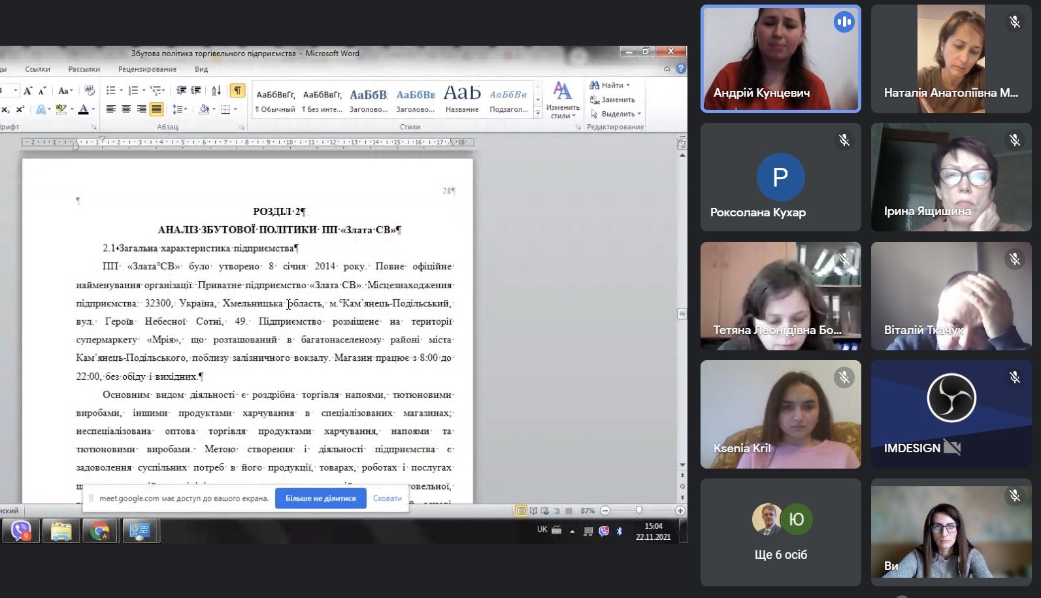Click the Більше не ділитися button
The width and height of the screenshot is (1041, 598).
coord(320,498)
